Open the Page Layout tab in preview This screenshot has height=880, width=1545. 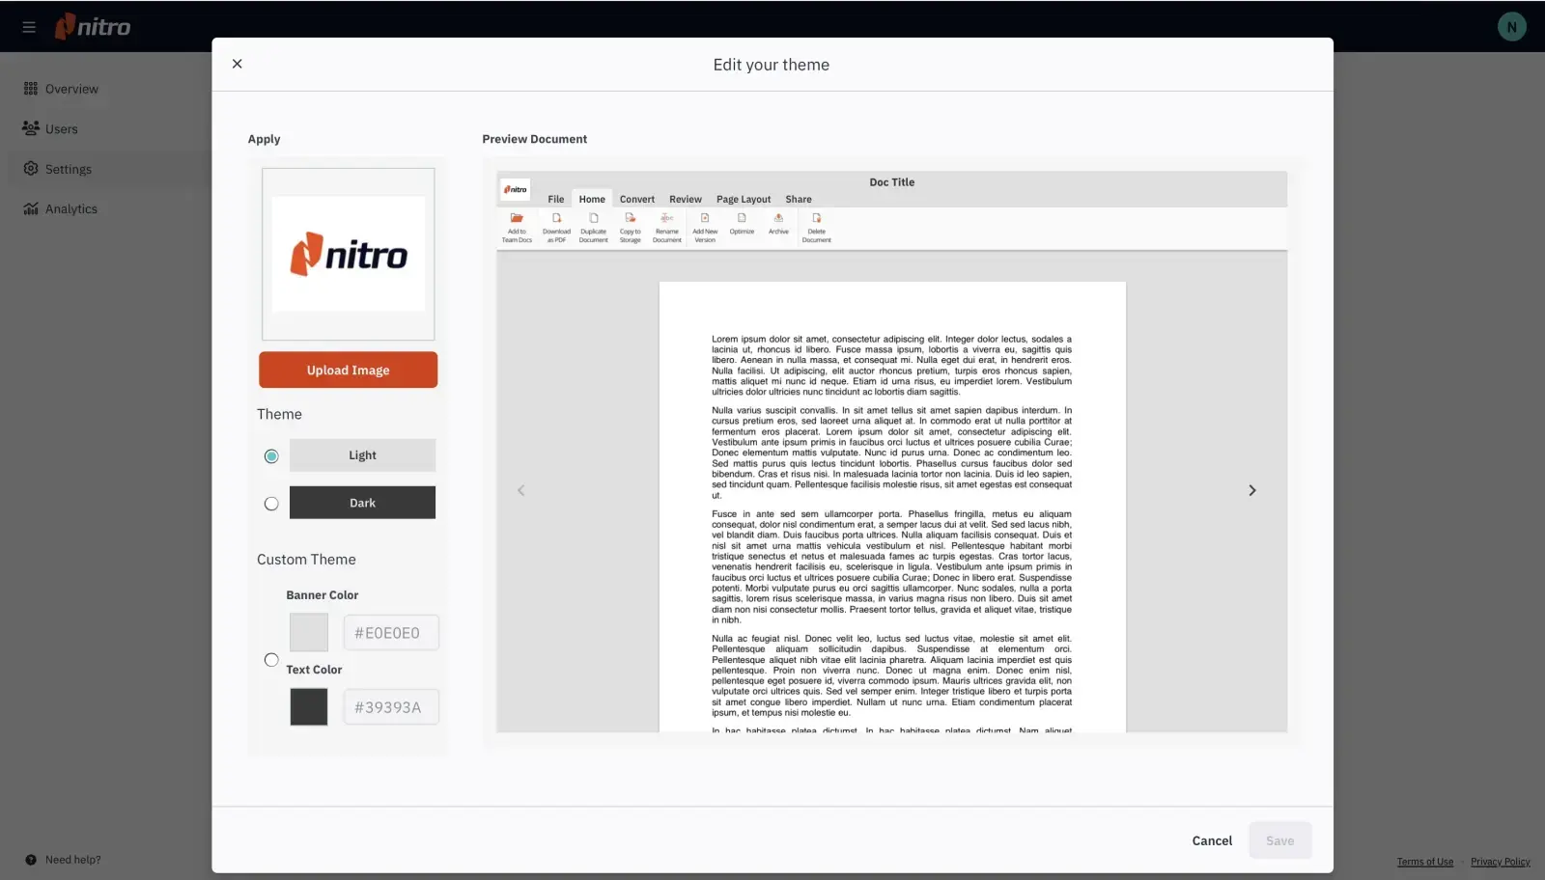coord(743,200)
